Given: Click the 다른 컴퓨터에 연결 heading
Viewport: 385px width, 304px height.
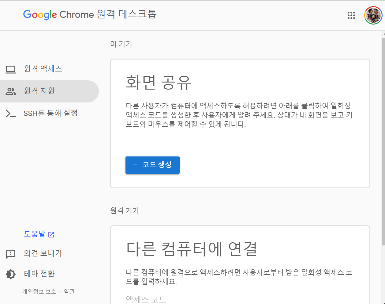Looking at the screenshot, I should 192,249.
